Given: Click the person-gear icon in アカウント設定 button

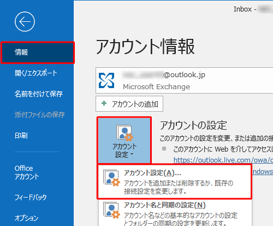Looking at the screenshot, I should pos(124,133).
